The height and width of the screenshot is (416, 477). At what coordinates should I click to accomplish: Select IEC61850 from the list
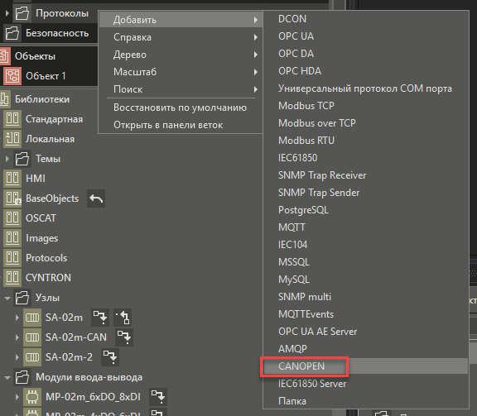point(366,158)
